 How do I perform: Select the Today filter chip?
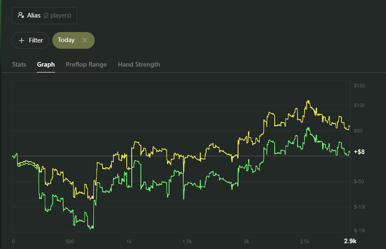click(67, 40)
